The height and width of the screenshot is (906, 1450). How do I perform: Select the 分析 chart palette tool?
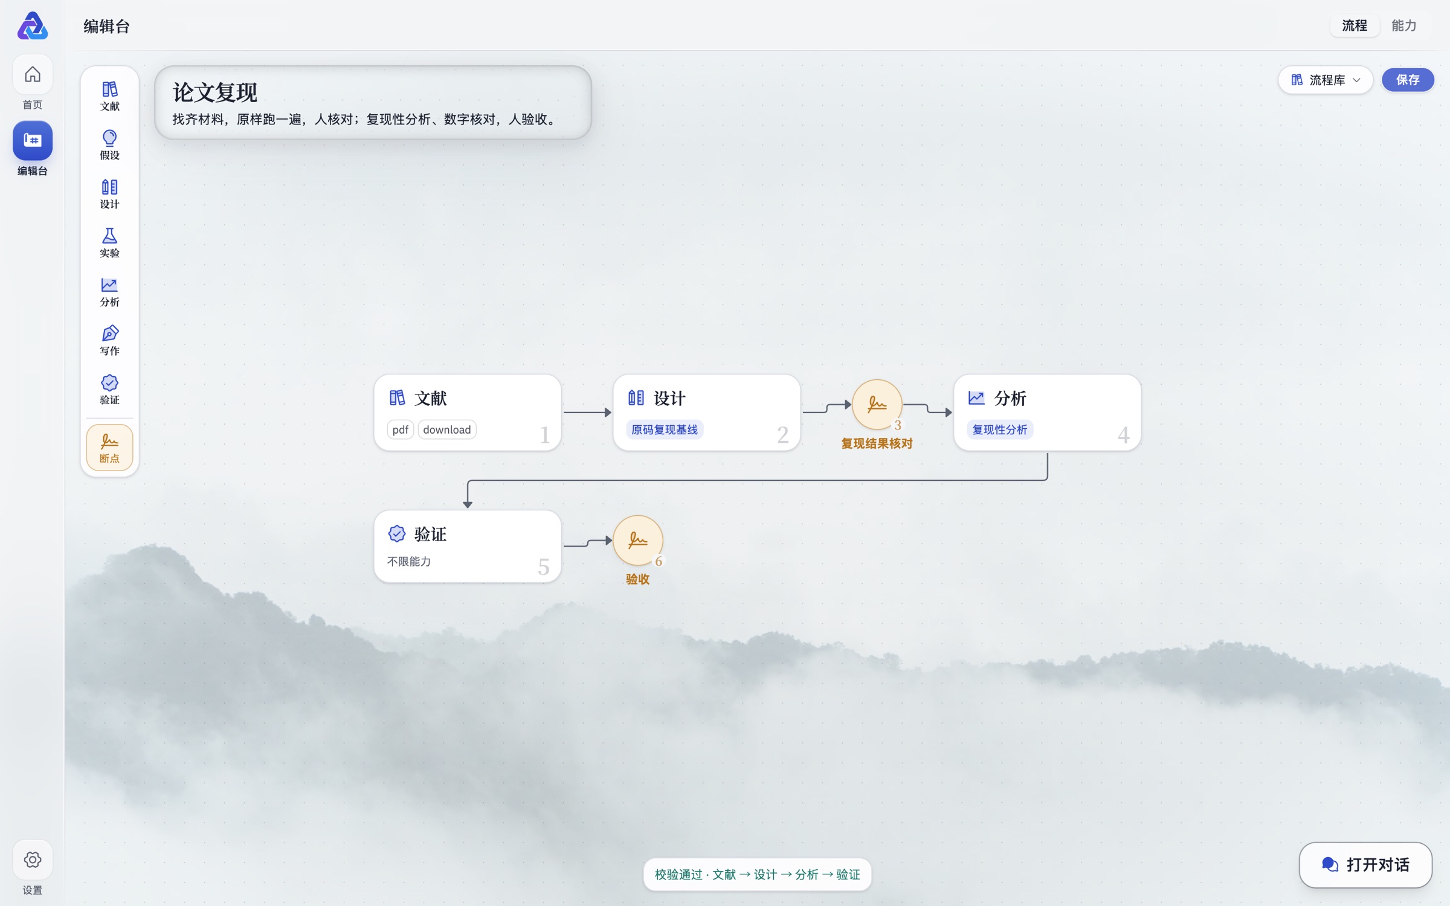pos(109,292)
